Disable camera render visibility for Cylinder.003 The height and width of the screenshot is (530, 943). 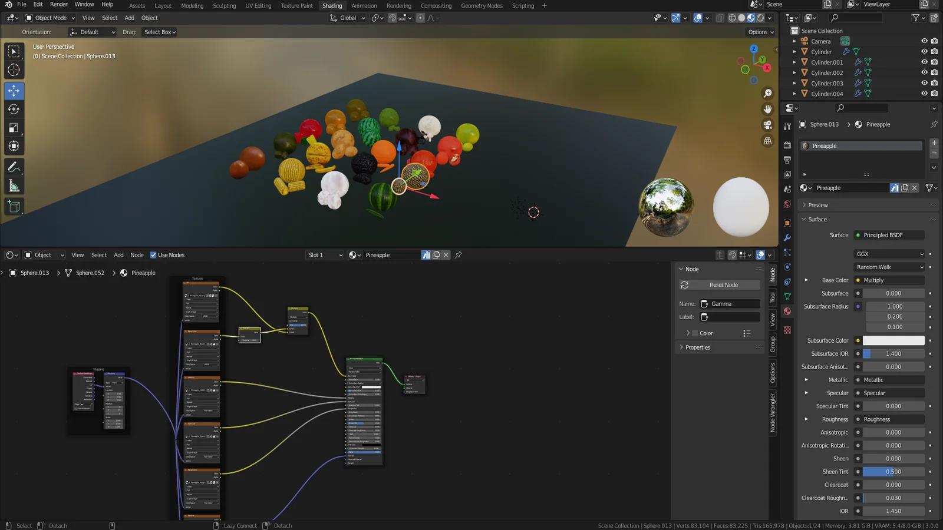934,83
